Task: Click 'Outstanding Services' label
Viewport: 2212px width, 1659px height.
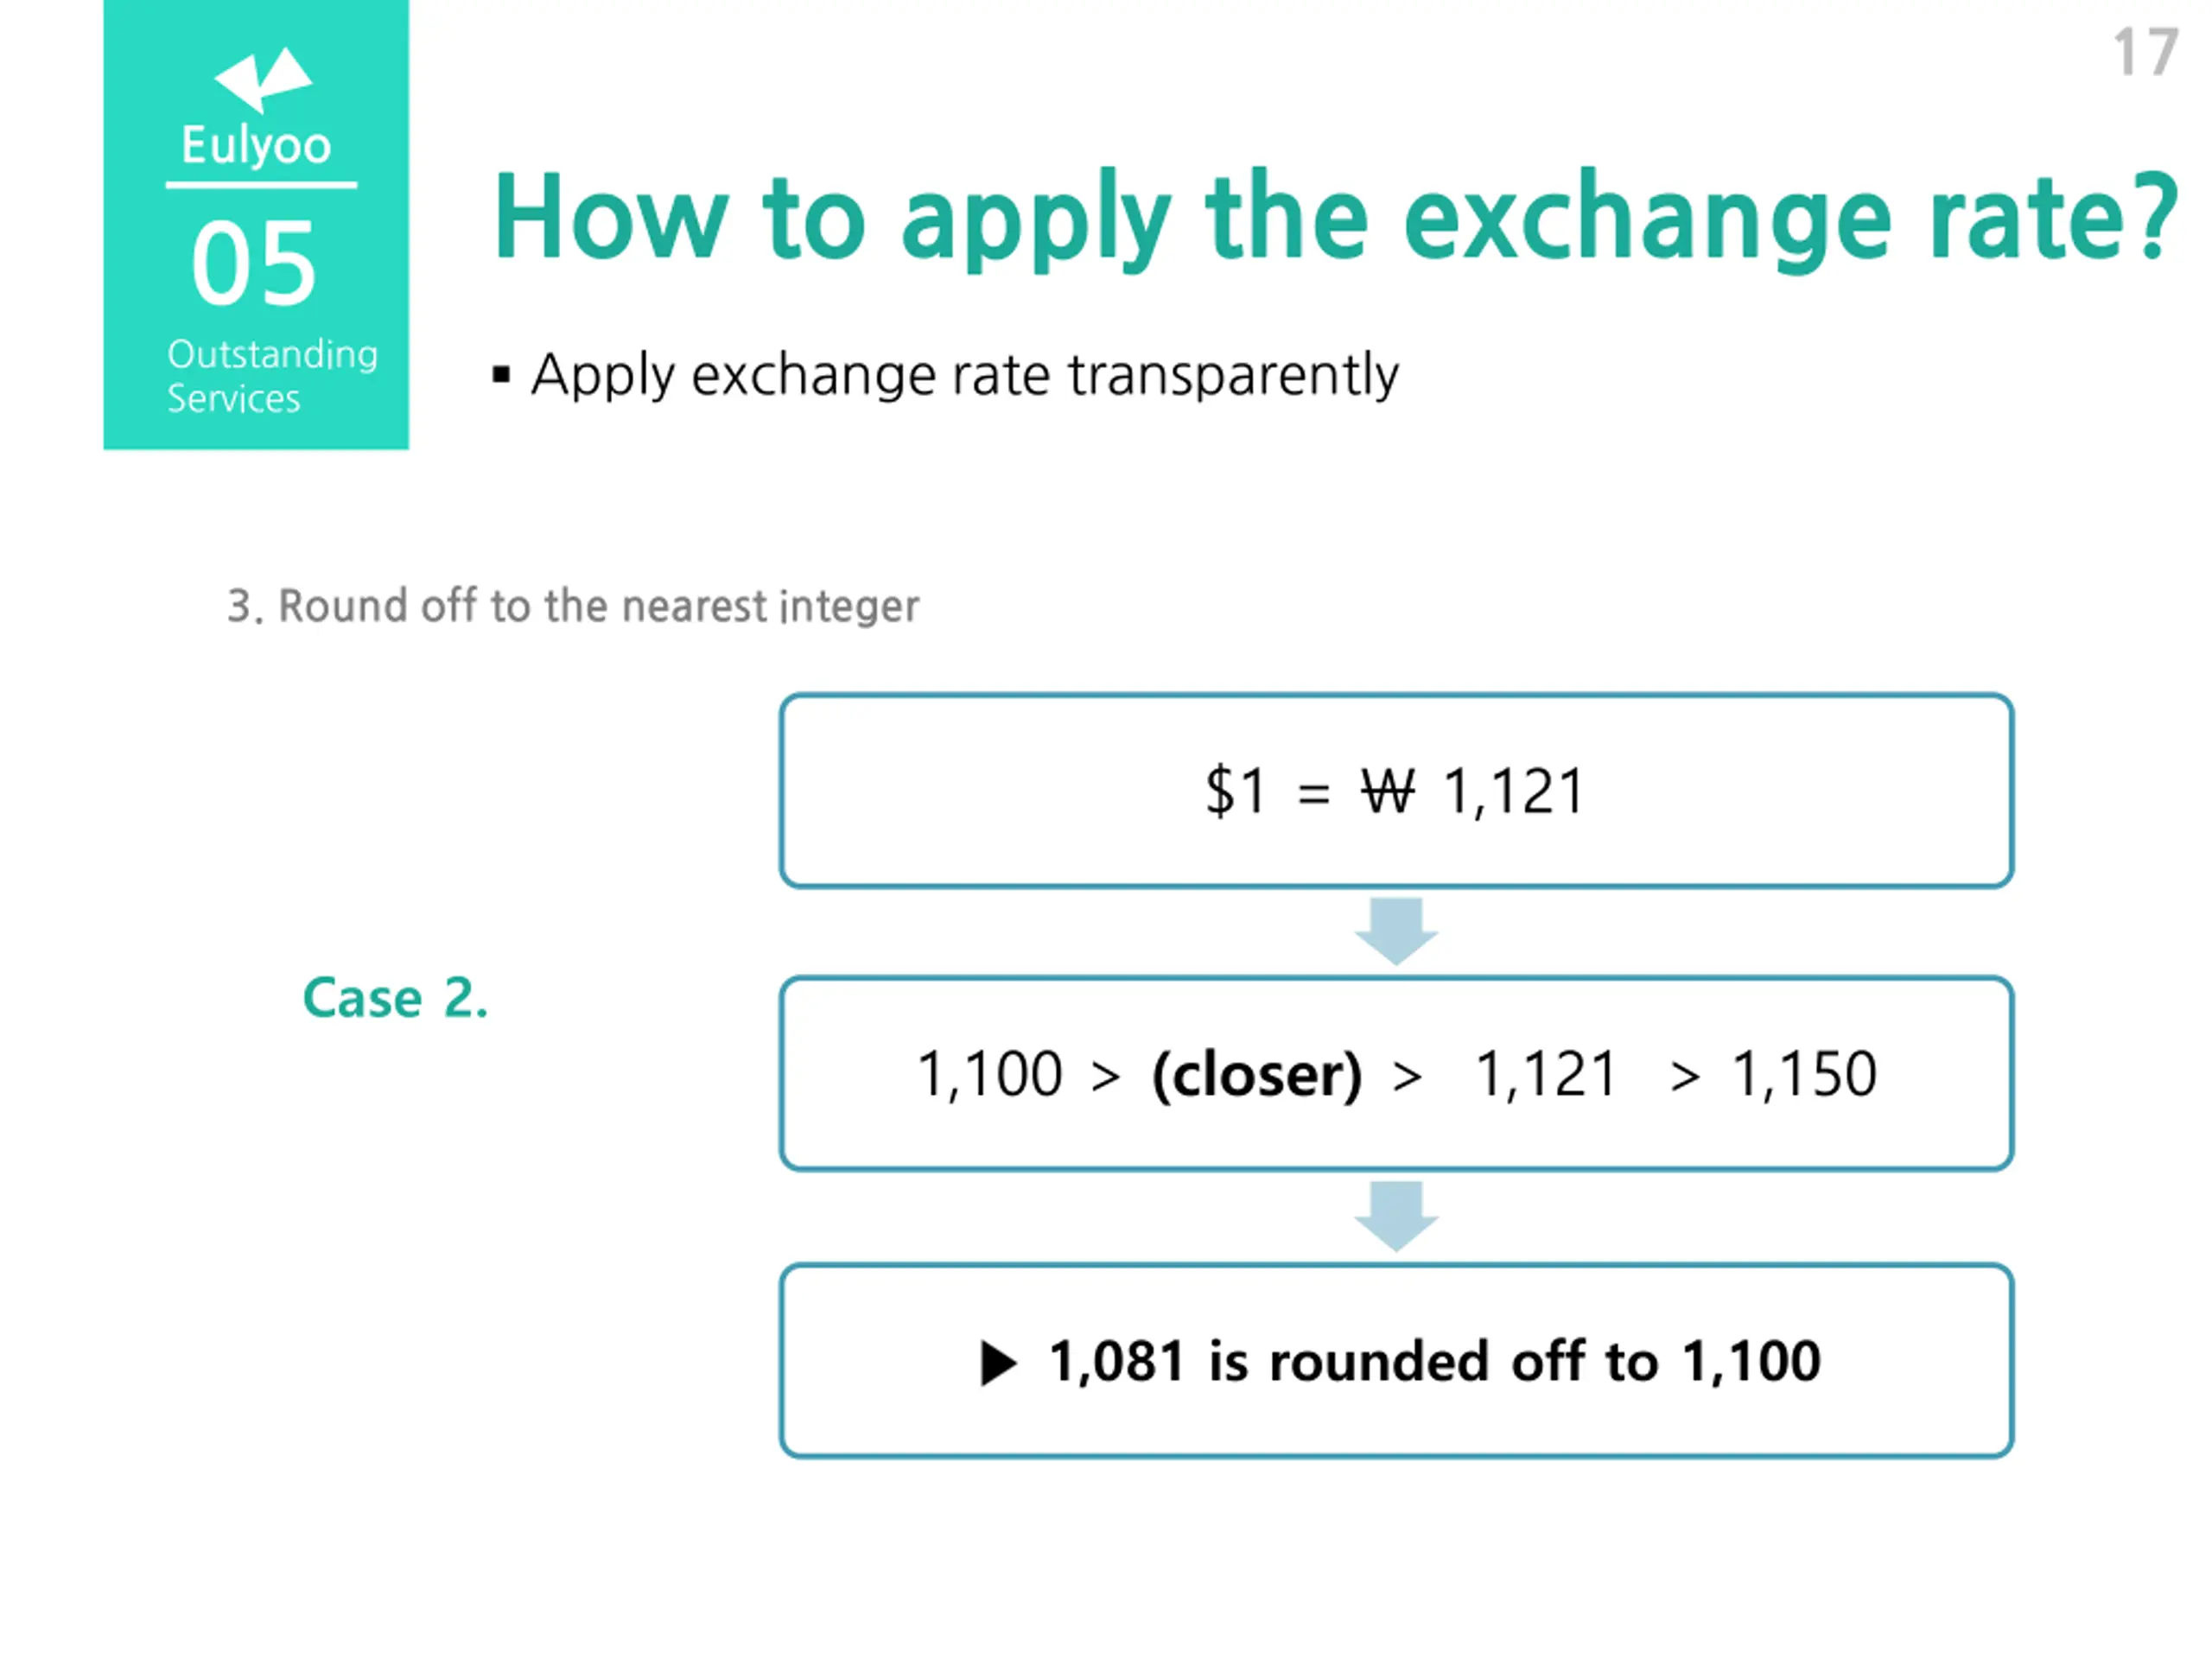Action: [272, 376]
